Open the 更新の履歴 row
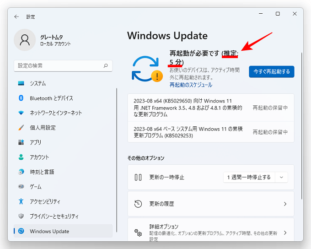The width and height of the screenshot is (311, 249). coord(211,204)
